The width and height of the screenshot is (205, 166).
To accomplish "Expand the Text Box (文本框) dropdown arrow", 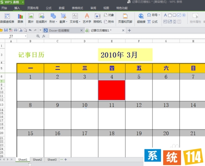I will [x=80, y=22].
